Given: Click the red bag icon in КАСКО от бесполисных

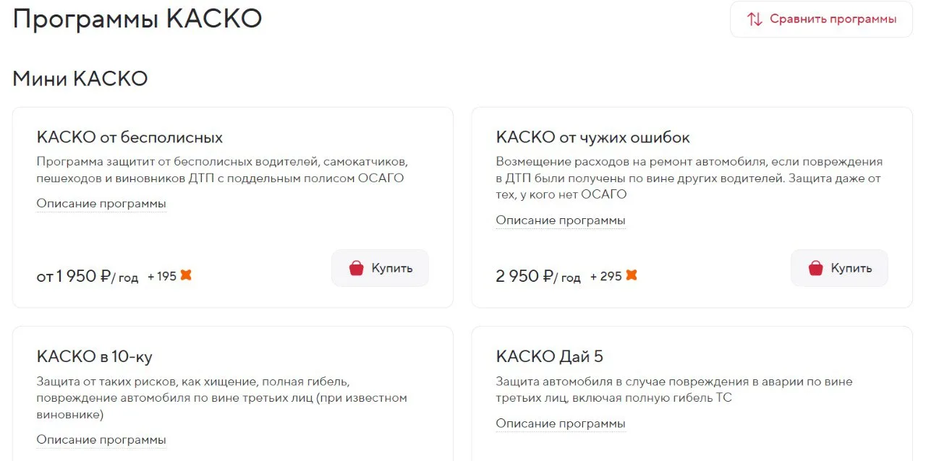Looking at the screenshot, I should [356, 268].
